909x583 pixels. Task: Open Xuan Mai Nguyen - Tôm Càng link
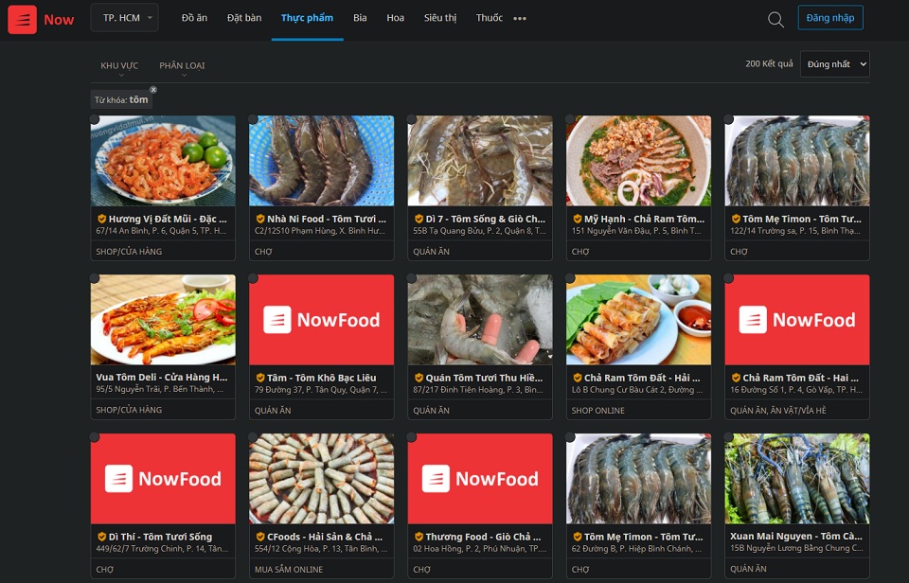pyautogui.click(x=796, y=536)
